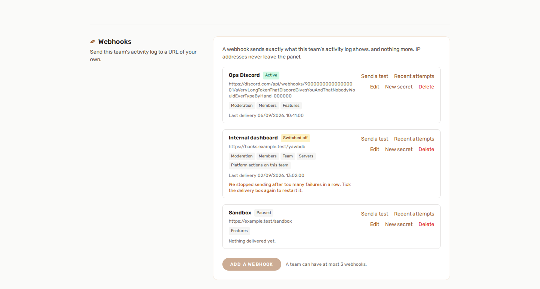Screen dimensions: 540x289
Task: Click the Nothing delivered yet text
Action: [x=252, y=241]
